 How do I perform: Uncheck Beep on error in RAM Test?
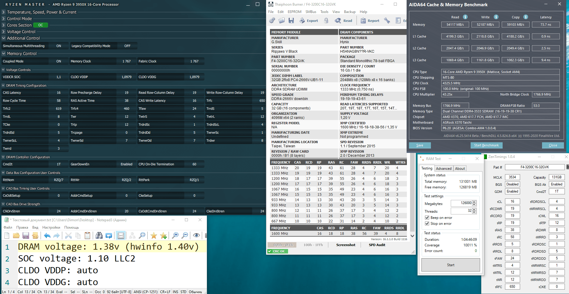(427, 218)
